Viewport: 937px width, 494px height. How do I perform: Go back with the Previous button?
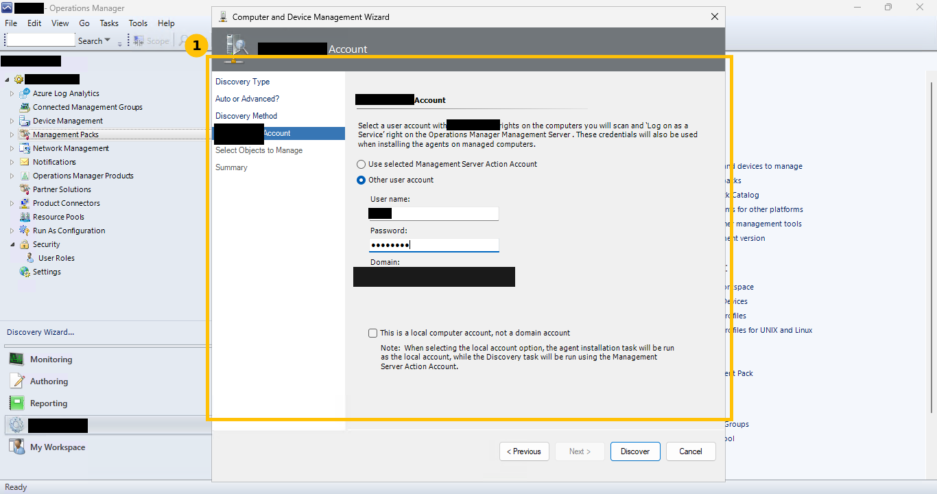pyautogui.click(x=524, y=451)
